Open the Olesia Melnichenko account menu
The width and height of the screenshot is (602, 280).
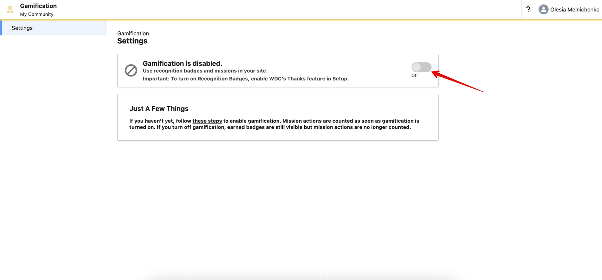coord(574,9)
